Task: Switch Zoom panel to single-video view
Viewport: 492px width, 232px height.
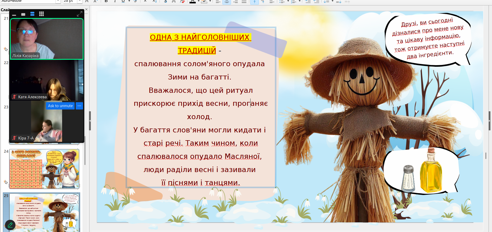Action: coord(23,14)
